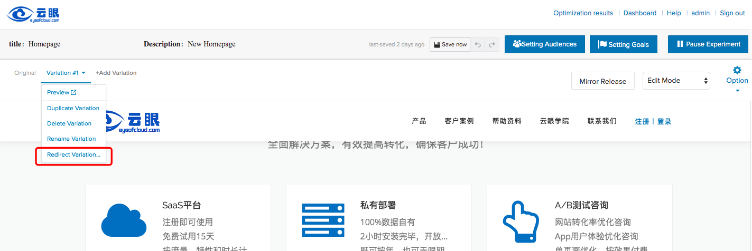
Task: Pause the experiment
Action: point(708,44)
